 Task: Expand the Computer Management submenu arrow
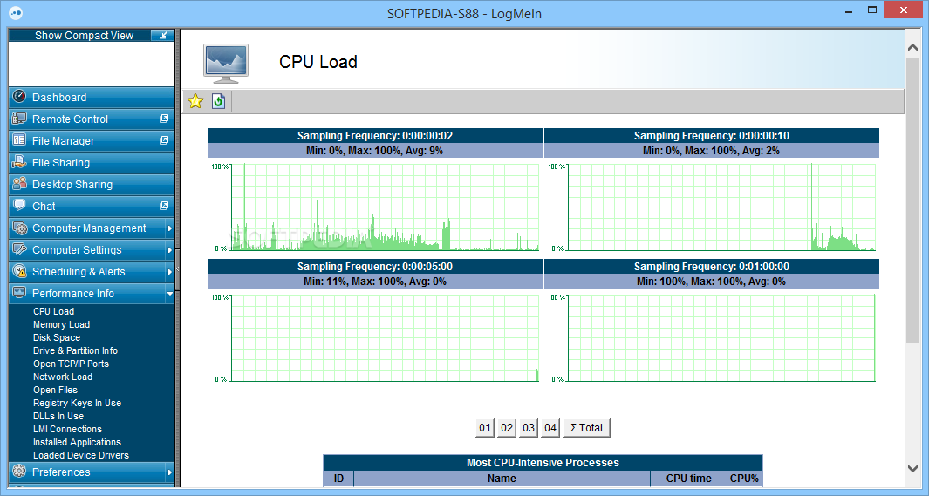(x=169, y=228)
